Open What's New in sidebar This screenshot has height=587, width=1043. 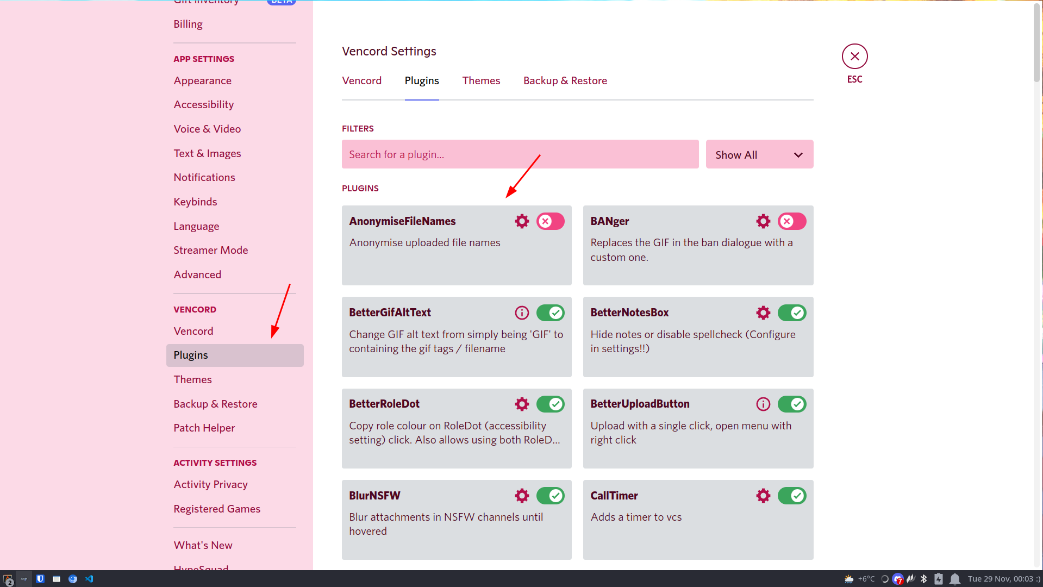[x=235, y=545]
